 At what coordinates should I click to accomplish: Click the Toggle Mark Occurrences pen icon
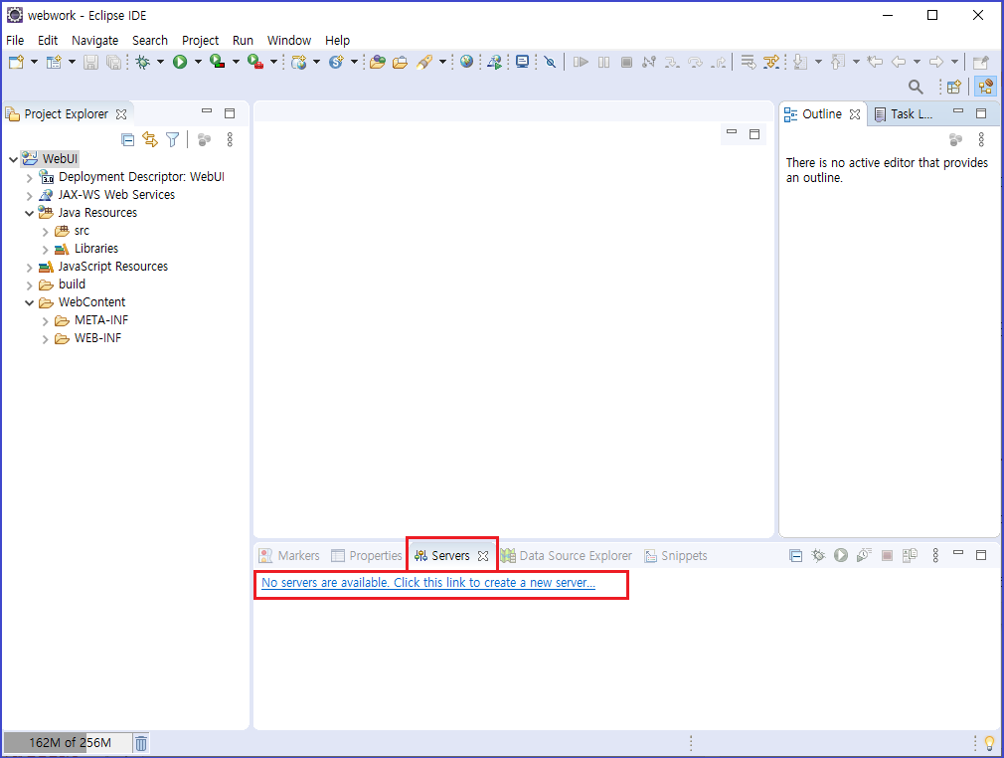point(423,62)
